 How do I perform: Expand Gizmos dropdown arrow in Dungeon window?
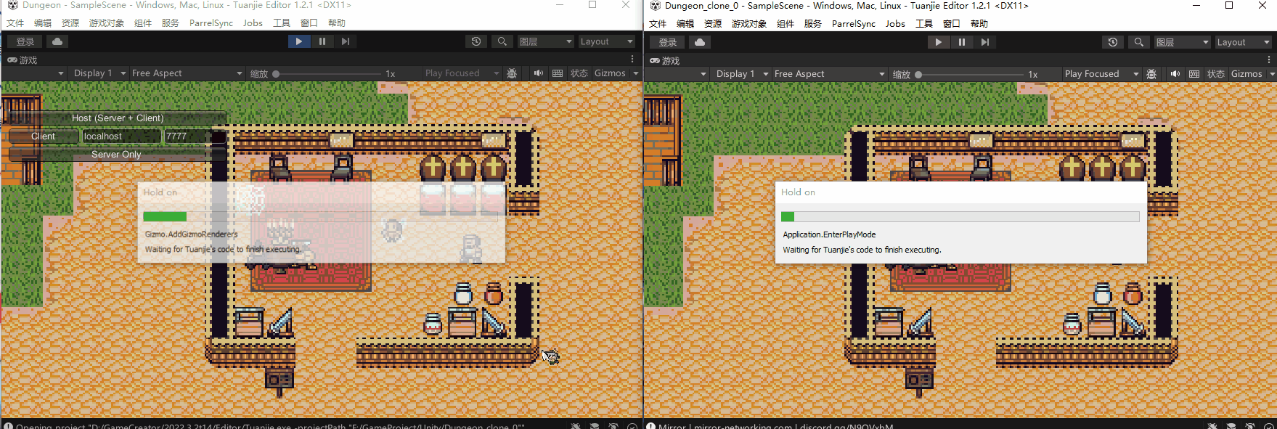coord(636,73)
